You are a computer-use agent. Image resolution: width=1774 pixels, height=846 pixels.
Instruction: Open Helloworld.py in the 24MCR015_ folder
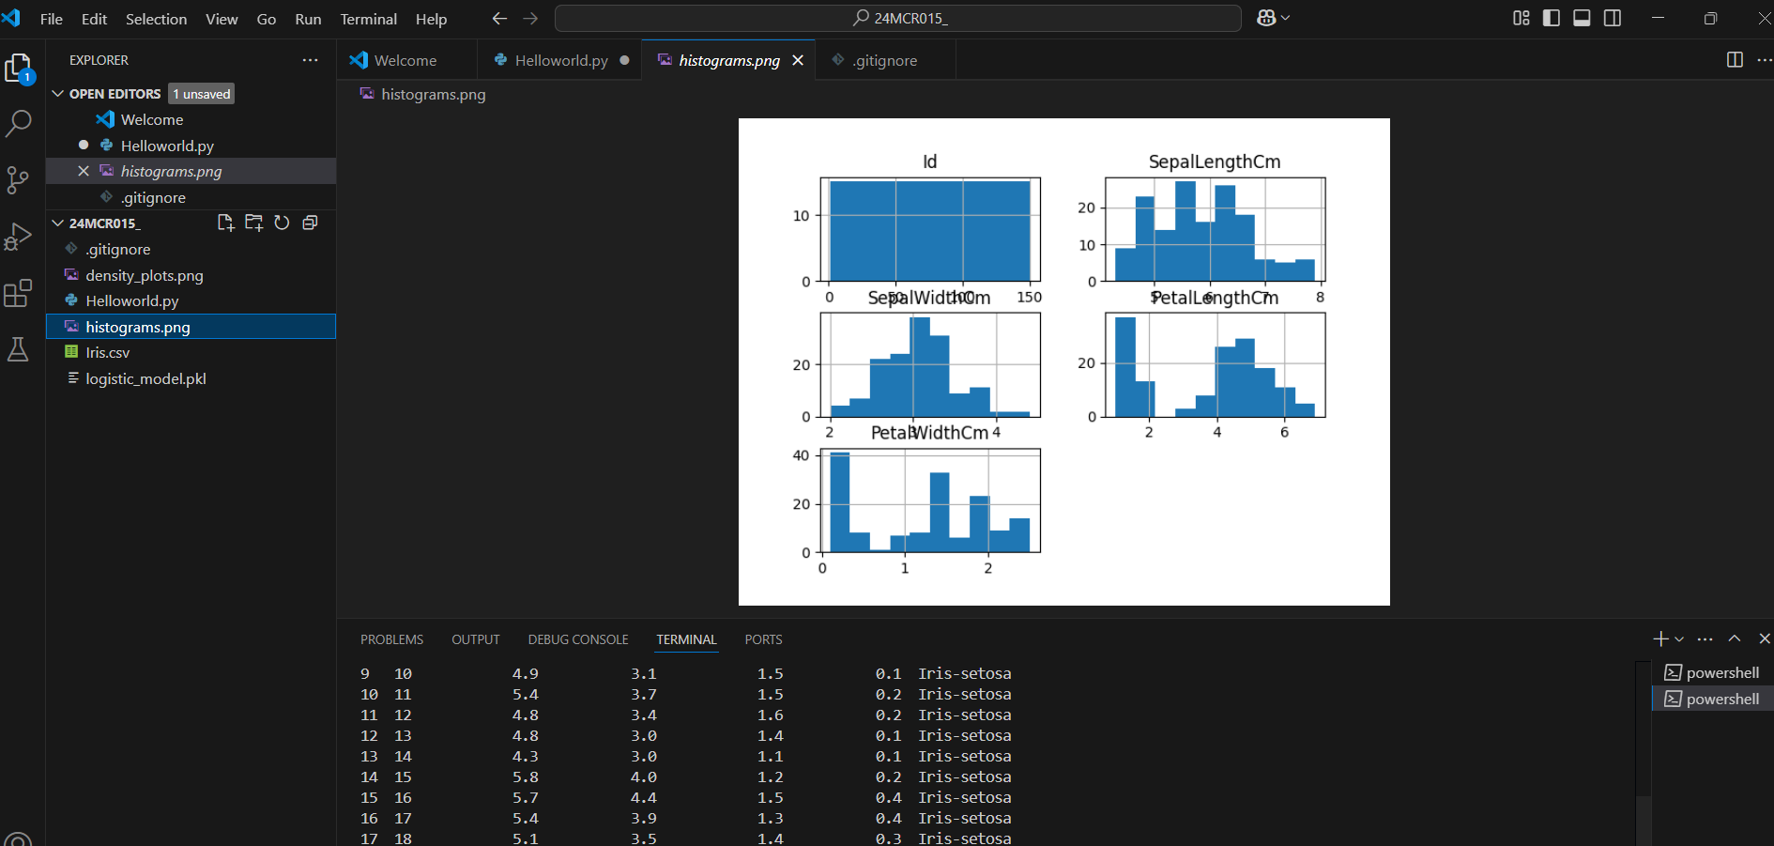191,300
